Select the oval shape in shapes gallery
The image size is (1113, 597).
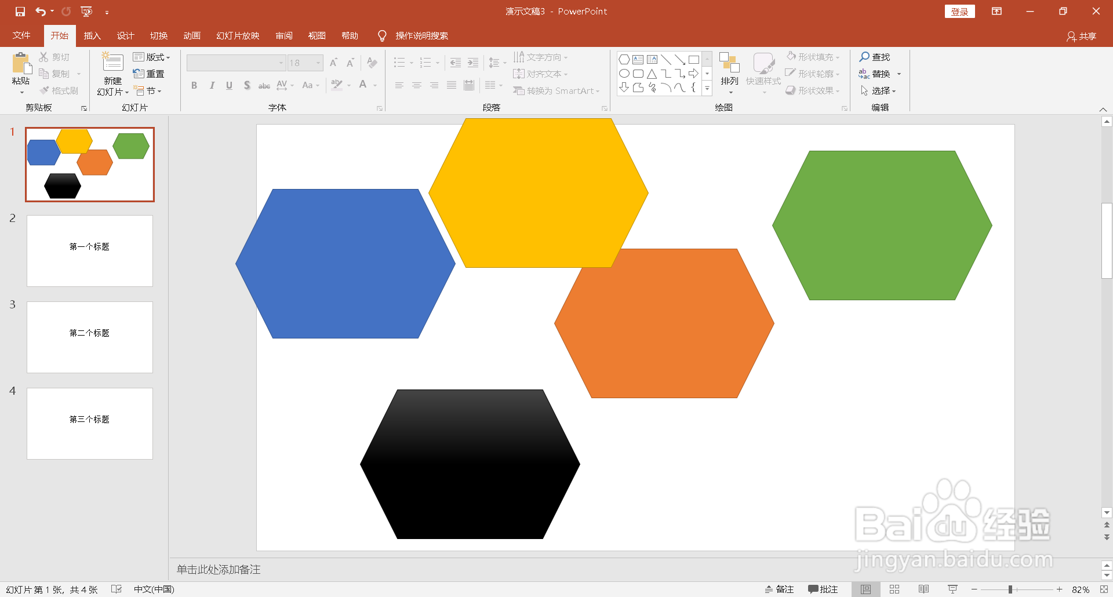point(624,74)
